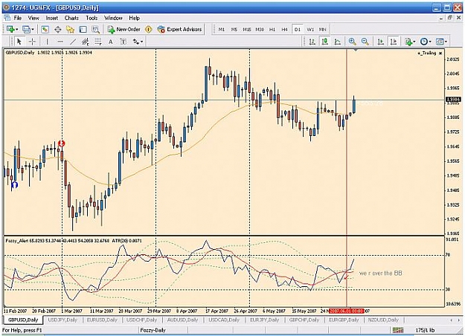Toggle the Terminal panel icon
The width and height of the screenshot is (465, 336).
tap(83, 29)
